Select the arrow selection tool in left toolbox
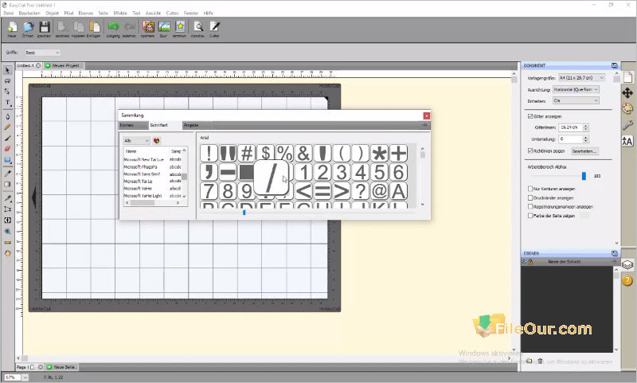The width and height of the screenshot is (637, 383). click(x=7, y=70)
